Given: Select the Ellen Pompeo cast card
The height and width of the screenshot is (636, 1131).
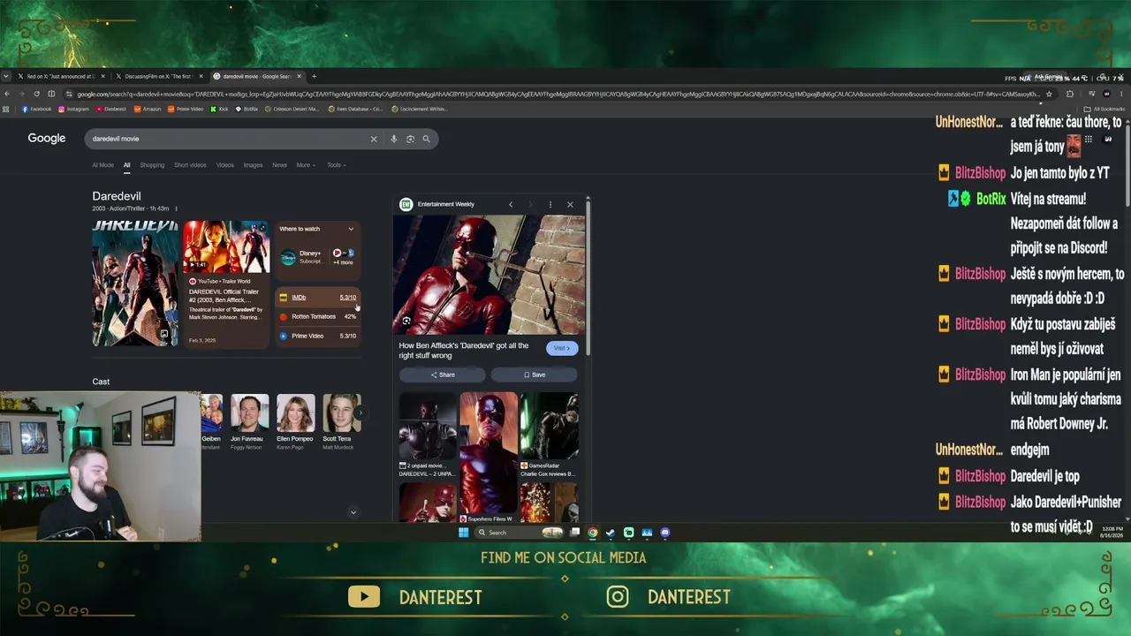Looking at the screenshot, I should pos(295,423).
